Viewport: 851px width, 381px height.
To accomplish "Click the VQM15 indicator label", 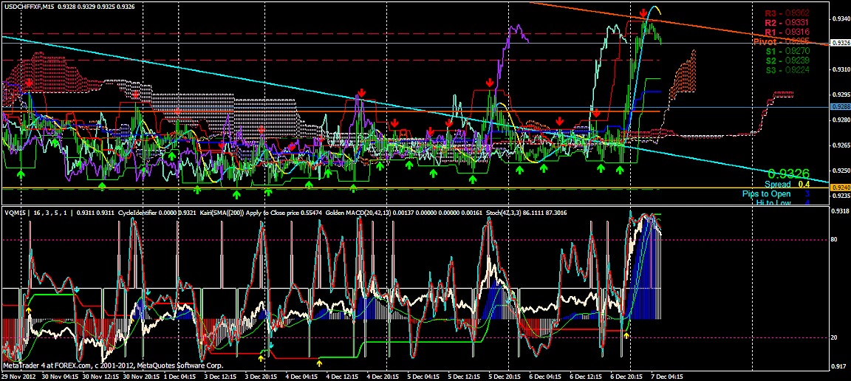I will click(x=16, y=213).
